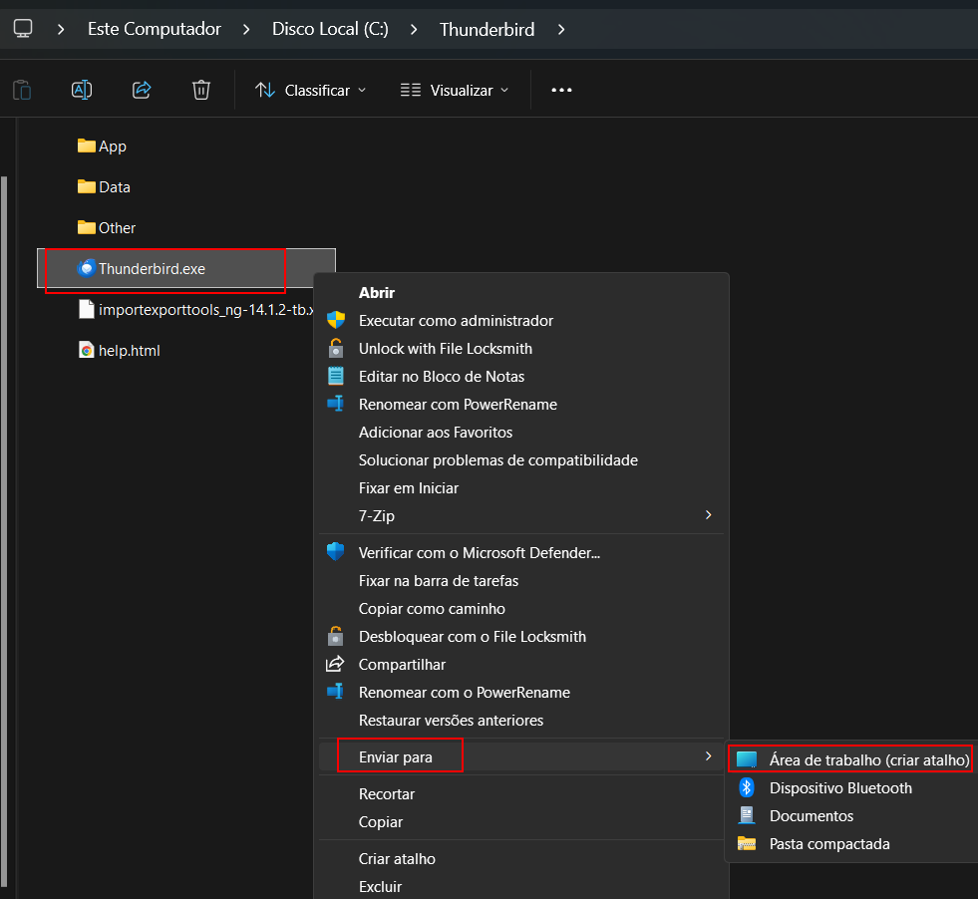This screenshot has width=978, height=899.
Task: Select the importexporttools_ng-14.1.2-tb file name
Action: (205, 309)
